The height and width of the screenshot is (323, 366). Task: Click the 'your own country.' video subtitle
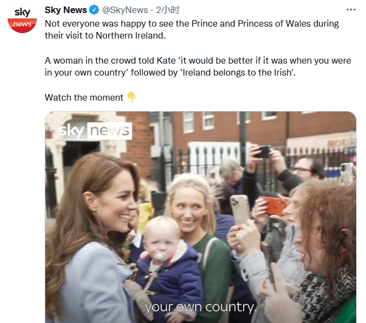point(200,307)
